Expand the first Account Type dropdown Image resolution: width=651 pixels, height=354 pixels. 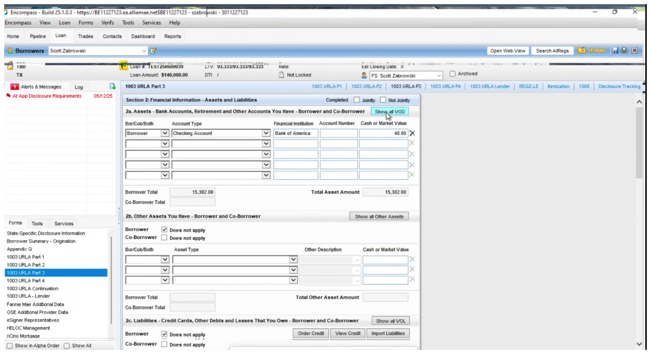pos(266,133)
